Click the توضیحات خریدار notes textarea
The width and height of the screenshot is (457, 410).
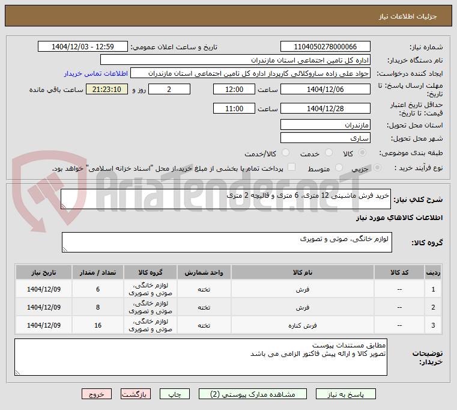pos(201,357)
